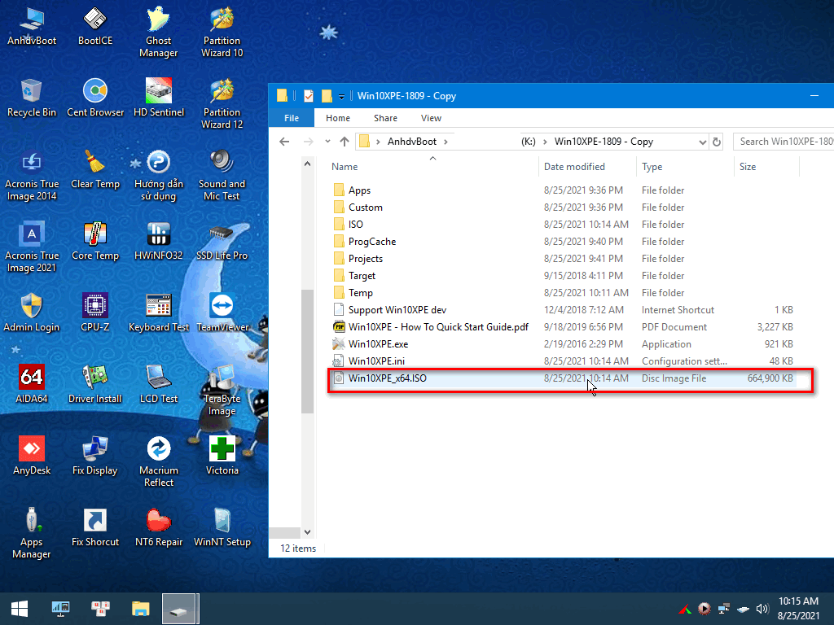Select Acronis True Image 2021 icon
834x625 pixels.
[32, 247]
